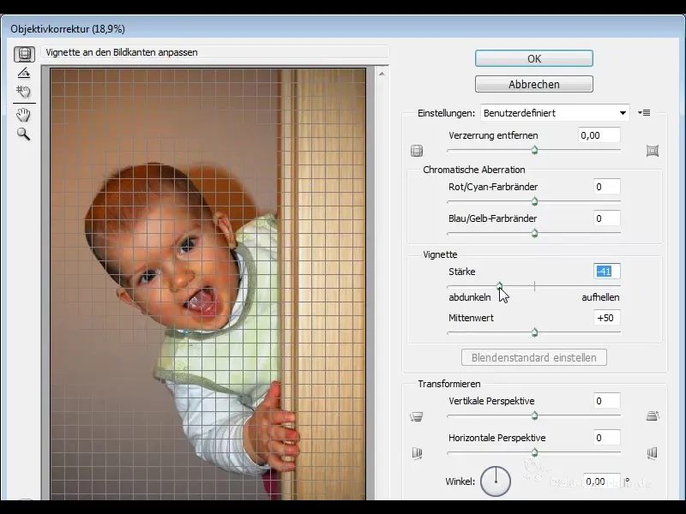Select the Zoom magnifier tool

pos(23,134)
